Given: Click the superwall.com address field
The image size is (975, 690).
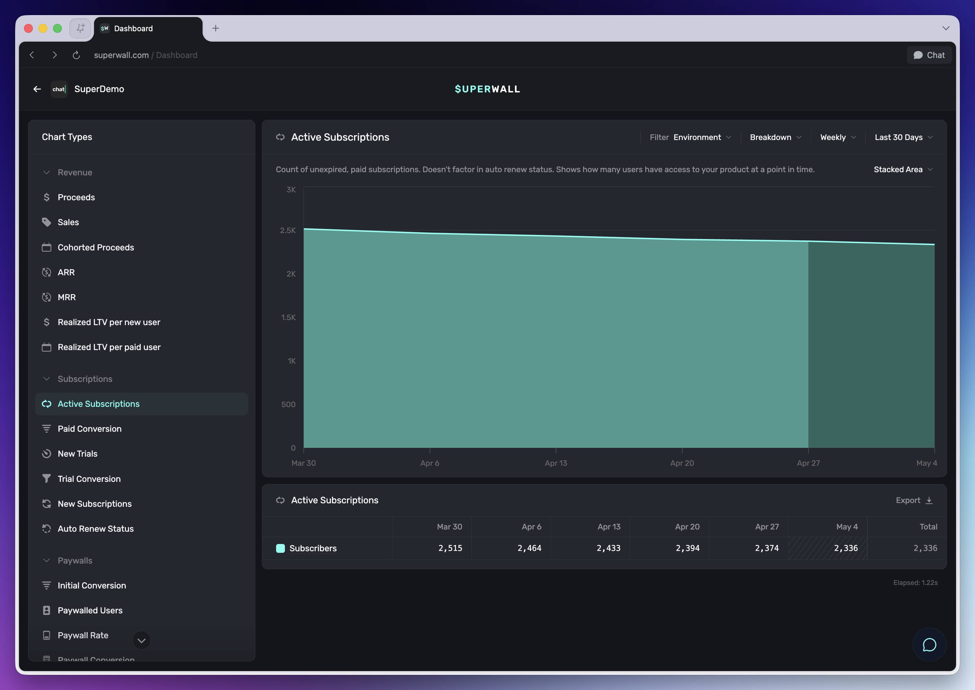Looking at the screenshot, I should pos(146,55).
